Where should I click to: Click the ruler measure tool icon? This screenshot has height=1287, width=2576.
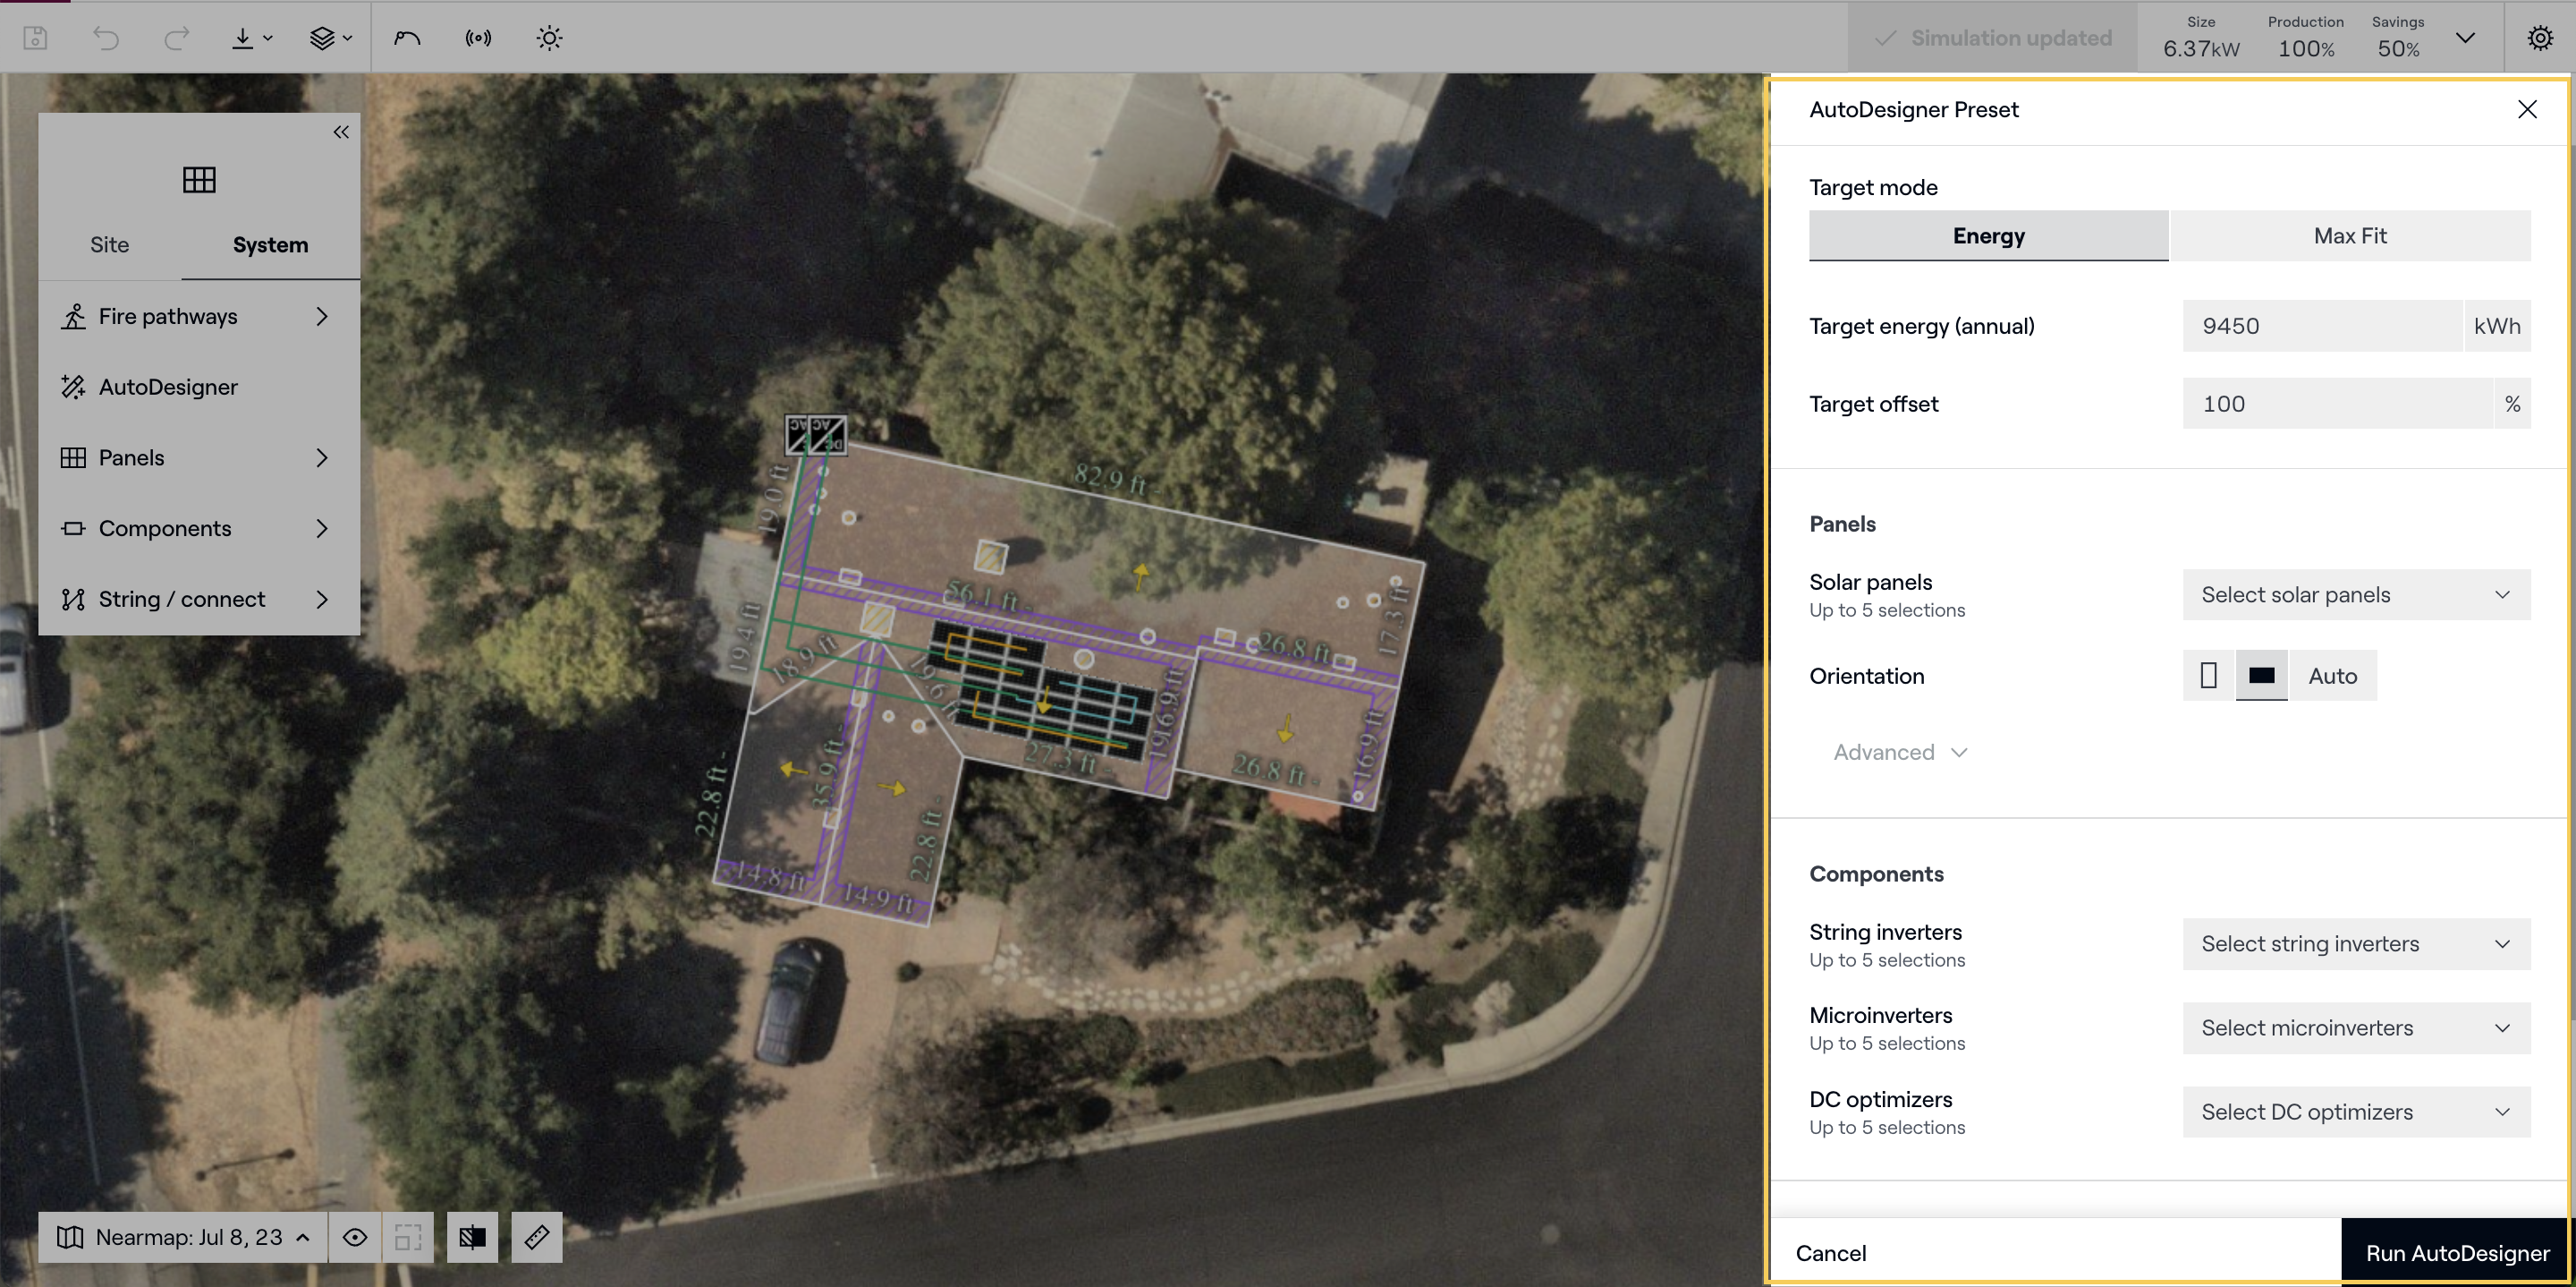coord(537,1237)
